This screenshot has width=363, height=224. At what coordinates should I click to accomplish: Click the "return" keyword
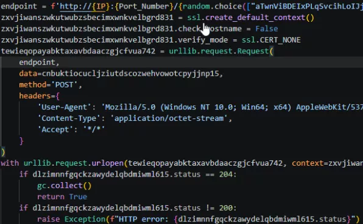pos(51,197)
